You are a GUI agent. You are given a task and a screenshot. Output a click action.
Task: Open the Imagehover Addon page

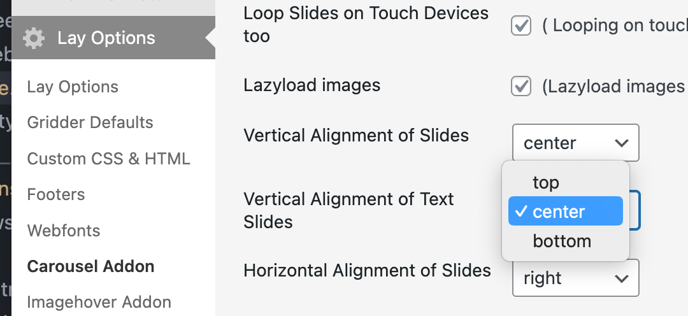(99, 302)
